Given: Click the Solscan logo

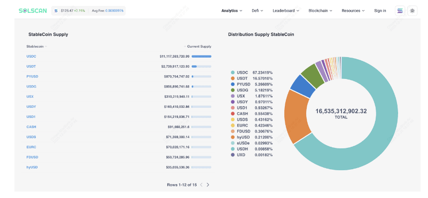Looking at the screenshot, I should (x=33, y=11).
